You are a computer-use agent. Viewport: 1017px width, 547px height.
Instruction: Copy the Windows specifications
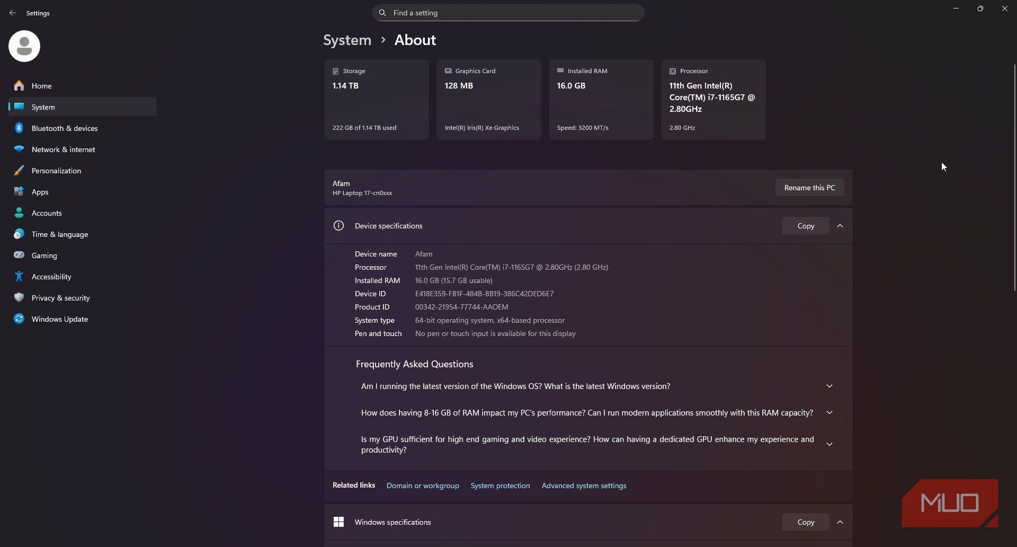pyautogui.click(x=806, y=522)
